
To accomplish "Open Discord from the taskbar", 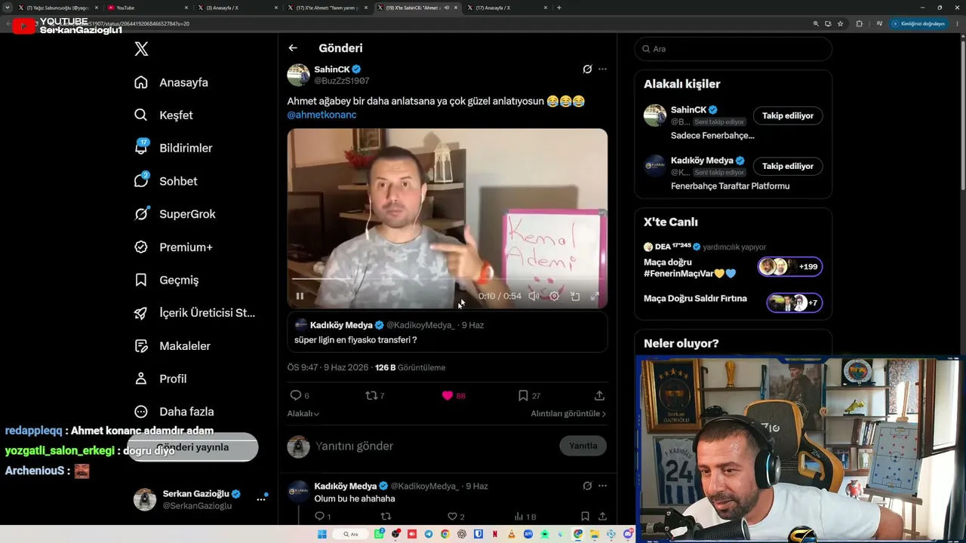I will click(628, 535).
